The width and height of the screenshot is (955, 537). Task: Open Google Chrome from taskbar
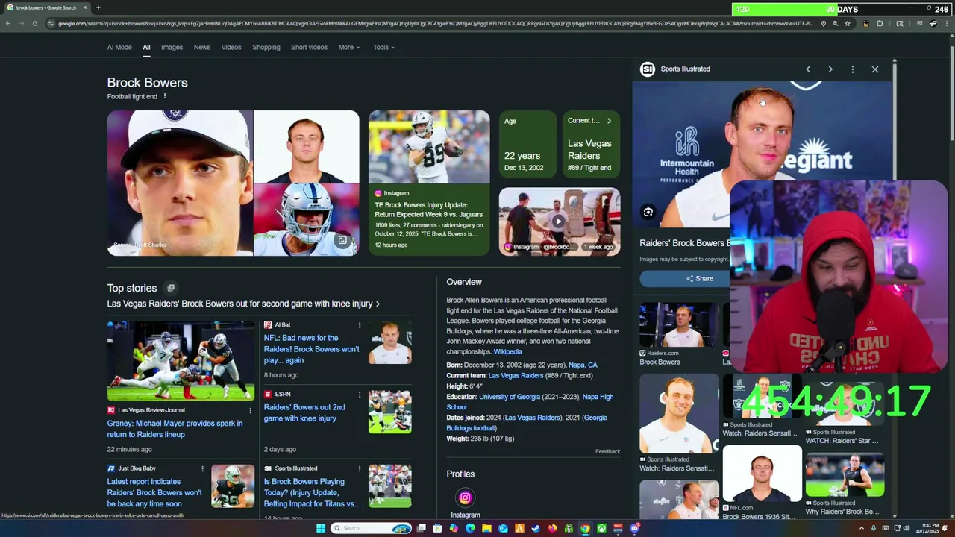[585, 528]
